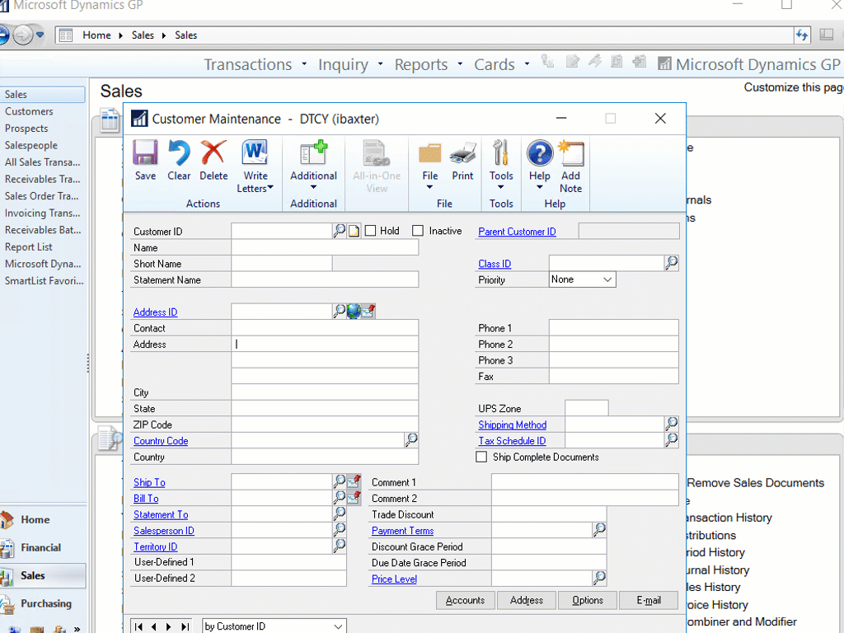Expand the File dropdown arrow
Viewport: 844px width, 633px height.
pyautogui.click(x=429, y=187)
